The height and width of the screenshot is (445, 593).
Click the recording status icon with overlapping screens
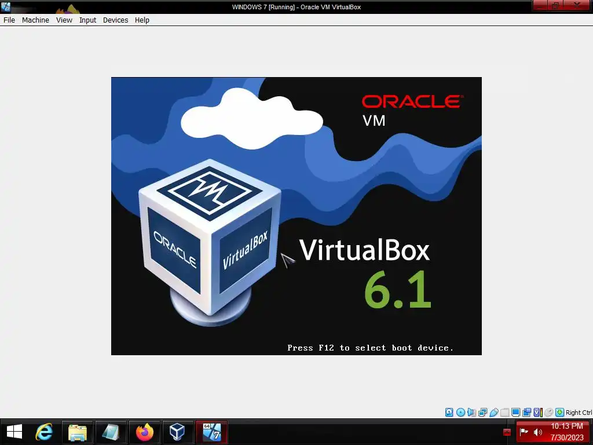click(x=526, y=413)
